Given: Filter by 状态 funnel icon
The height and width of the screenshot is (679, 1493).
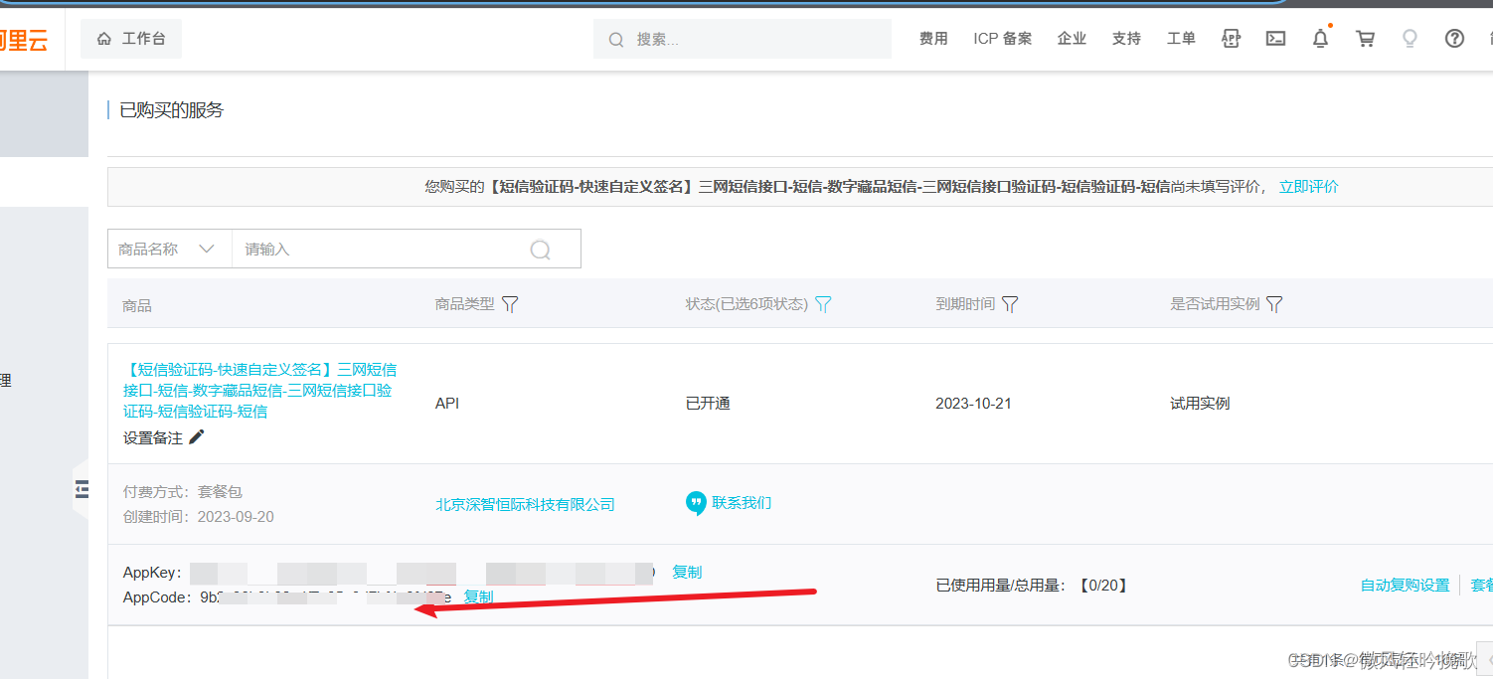Looking at the screenshot, I should click(823, 304).
